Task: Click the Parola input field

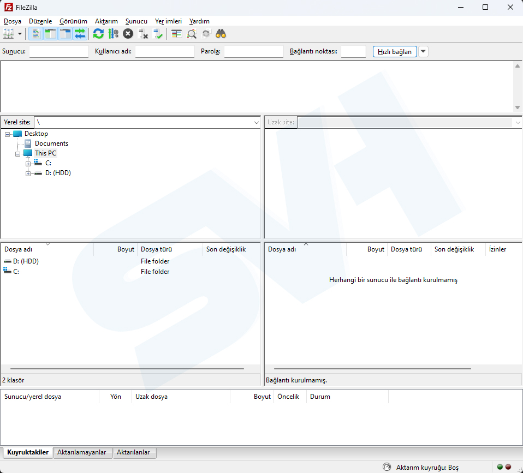Action: [254, 52]
